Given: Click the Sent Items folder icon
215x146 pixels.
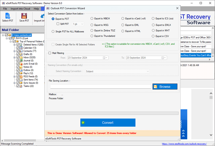Looking at the screenshot, I should (21, 80).
